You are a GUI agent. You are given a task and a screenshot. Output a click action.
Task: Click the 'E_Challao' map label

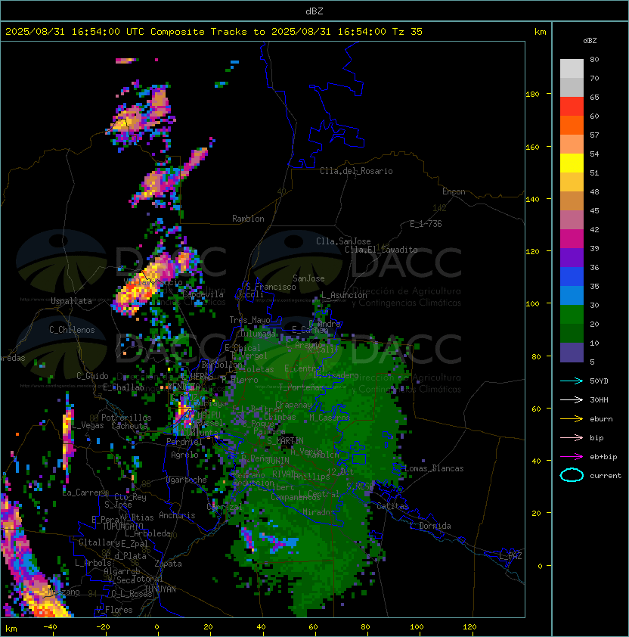click(x=123, y=387)
